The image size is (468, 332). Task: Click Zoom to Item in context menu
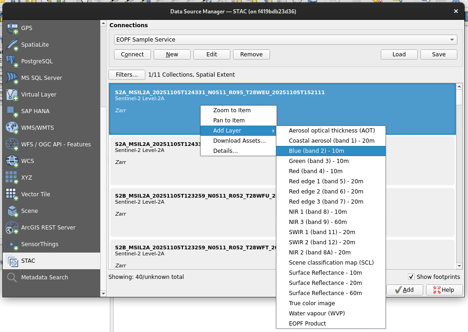232,110
